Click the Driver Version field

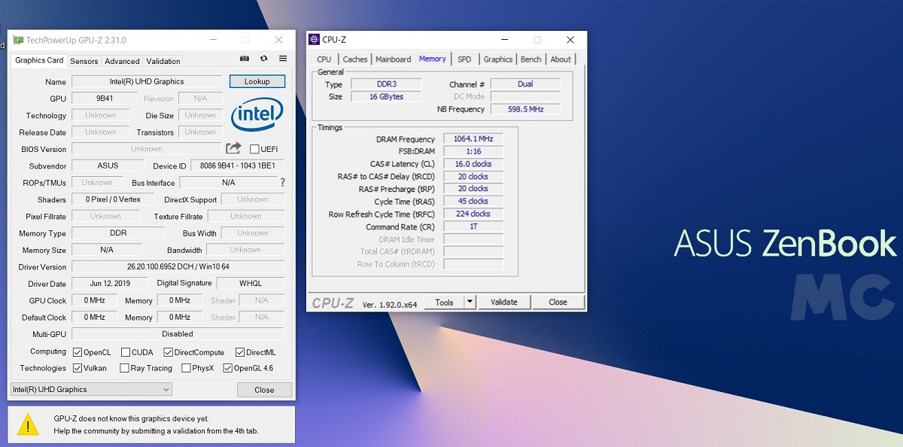pyautogui.click(x=178, y=266)
